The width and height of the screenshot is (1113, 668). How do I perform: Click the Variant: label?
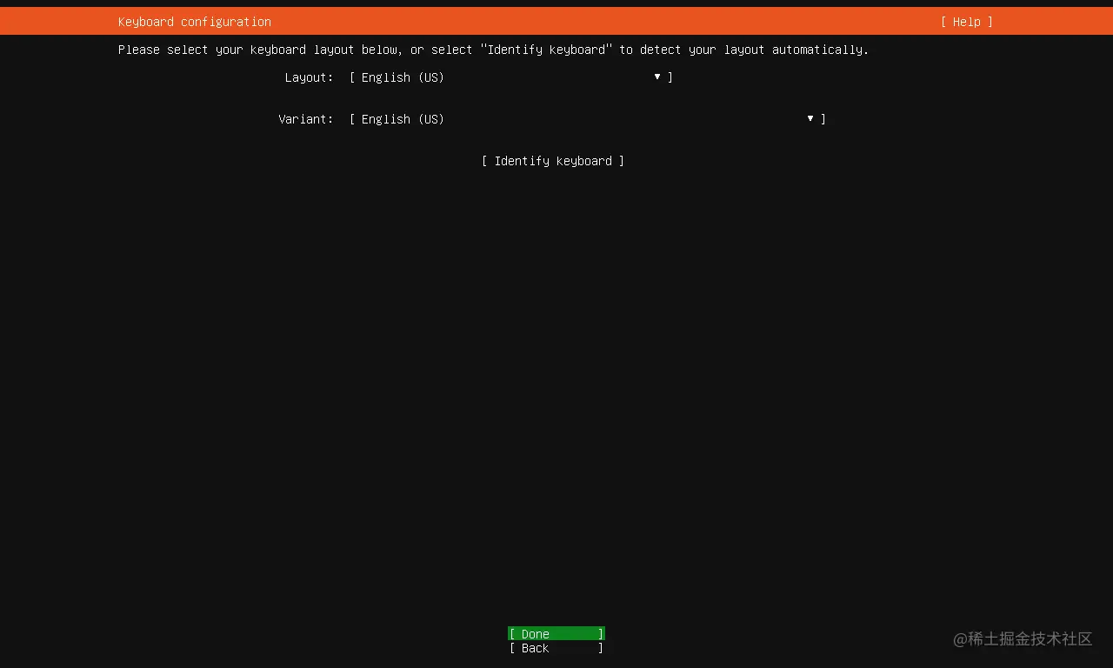pyautogui.click(x=306, y=119)
